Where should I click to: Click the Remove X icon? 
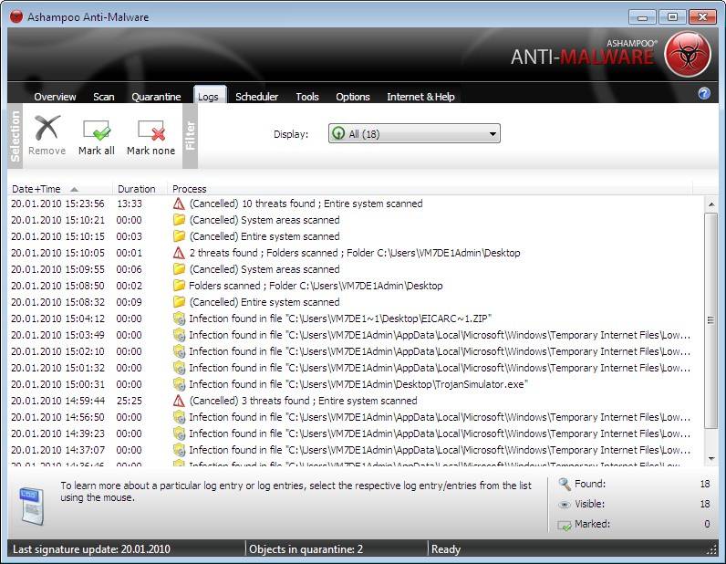tap(47, 128)
